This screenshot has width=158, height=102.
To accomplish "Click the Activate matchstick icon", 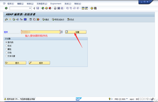I will tap(10, 20).
